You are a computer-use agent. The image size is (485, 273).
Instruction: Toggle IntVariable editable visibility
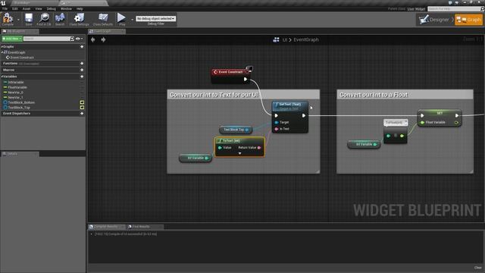(x=82, y=83)
